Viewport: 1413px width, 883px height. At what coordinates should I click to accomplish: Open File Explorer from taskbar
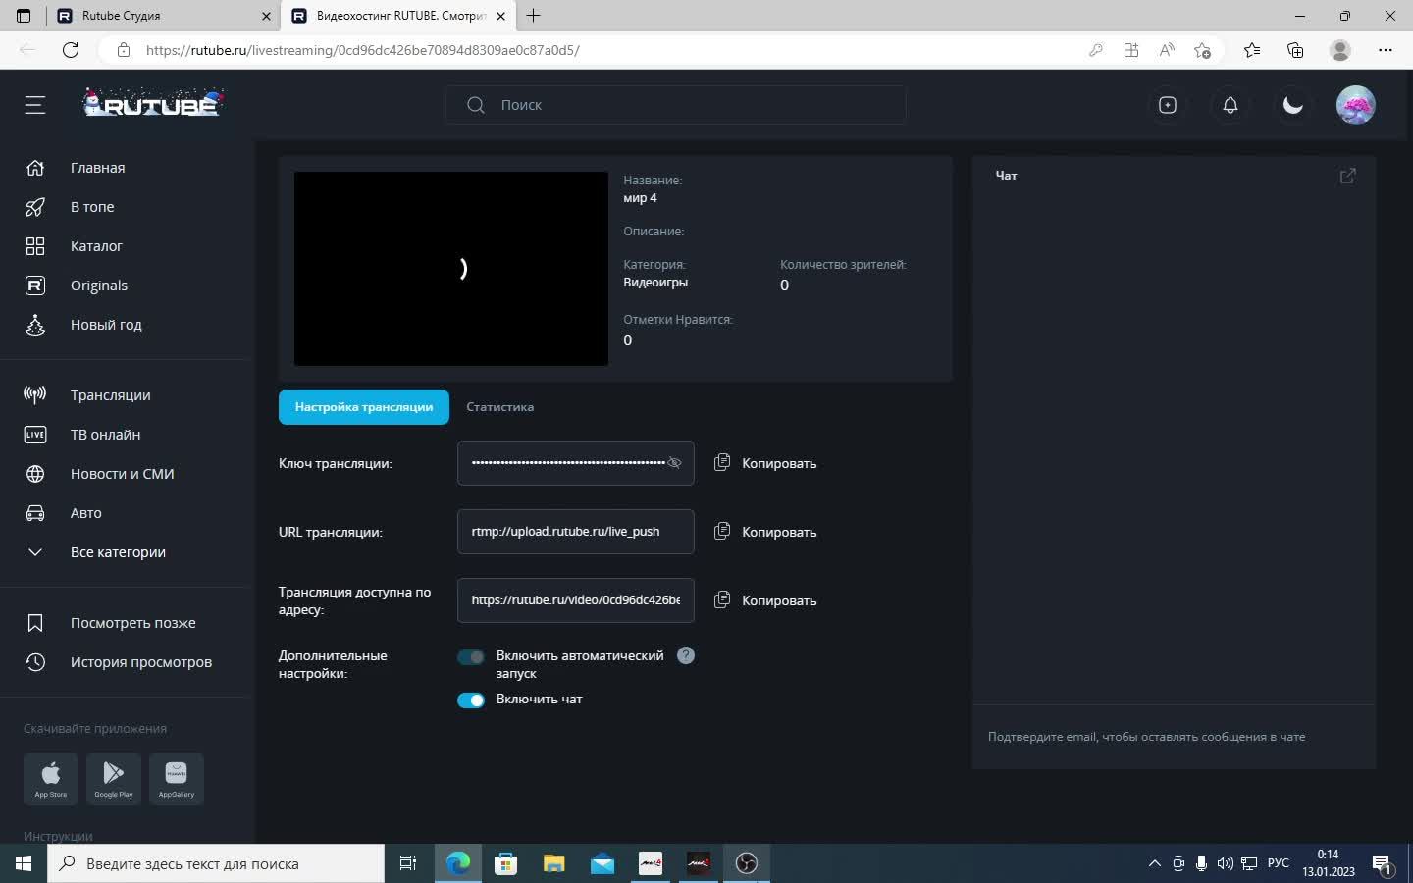coord(554,863)
